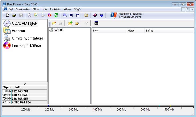Cascade windows using the toolbar icon
196x117 pixels.
pos(65,15)
